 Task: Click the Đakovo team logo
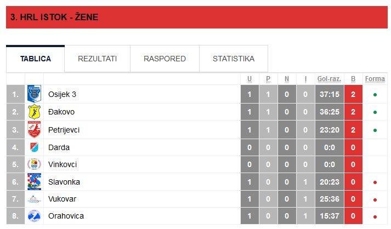pos(34,112)
